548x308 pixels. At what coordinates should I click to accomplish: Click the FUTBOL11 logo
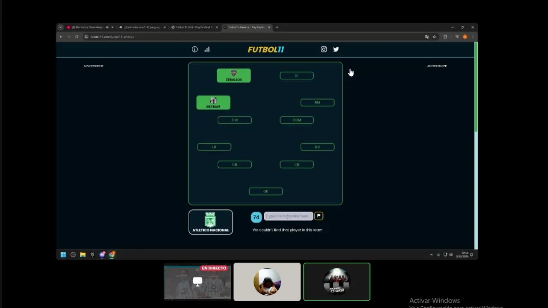(266, 49)
